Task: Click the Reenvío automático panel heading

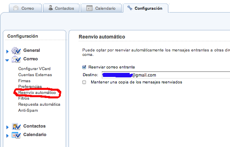Action: (x=102, y=37)
